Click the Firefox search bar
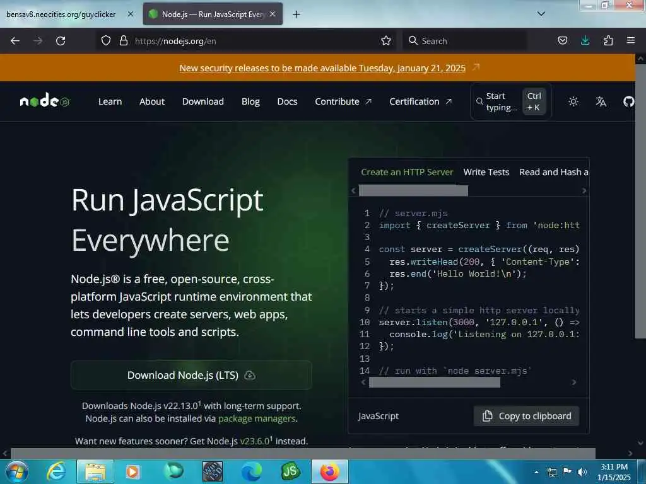The image size is (646, 484). (465, 41)
